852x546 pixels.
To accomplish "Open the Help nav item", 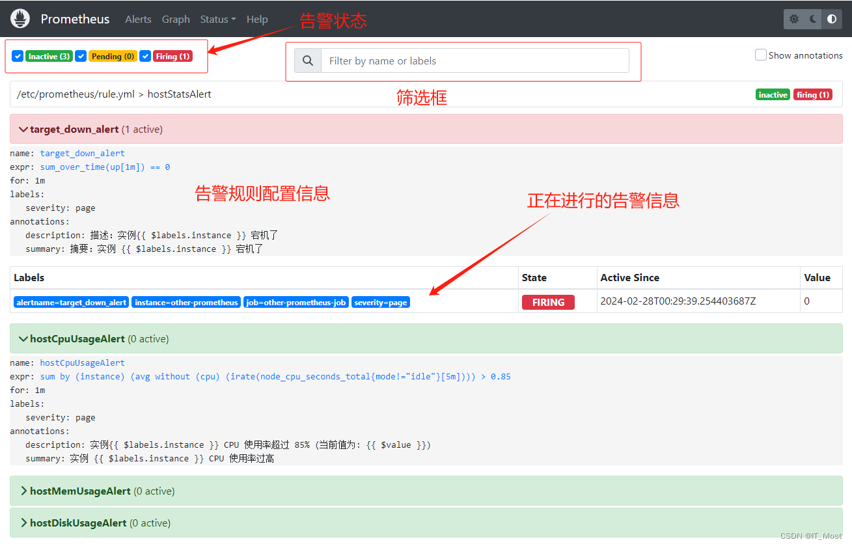I will (x=257, y=19).
